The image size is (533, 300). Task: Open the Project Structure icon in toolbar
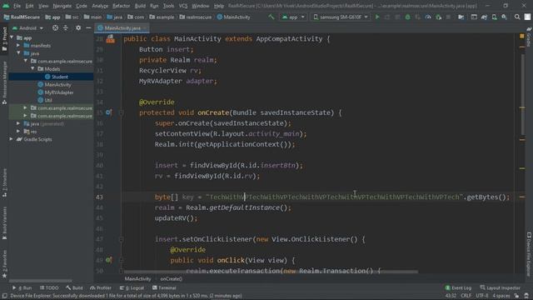(461, 17)
